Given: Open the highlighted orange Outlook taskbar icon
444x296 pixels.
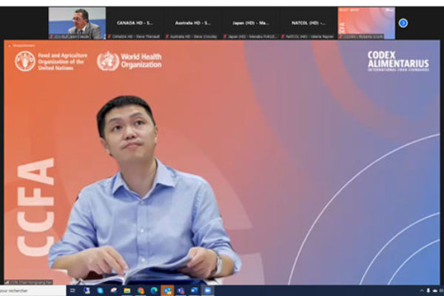Looking at the screenshot, I should click(x=167, y=291).
